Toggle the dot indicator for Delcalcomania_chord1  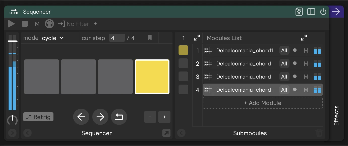[295, 50]
